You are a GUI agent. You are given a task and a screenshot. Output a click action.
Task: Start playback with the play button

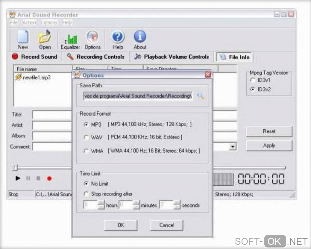pos(18,178)
